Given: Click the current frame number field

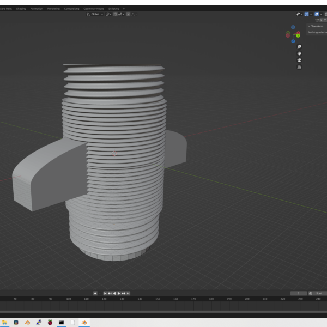Looking at the screenshot, I should click(298, 293).
